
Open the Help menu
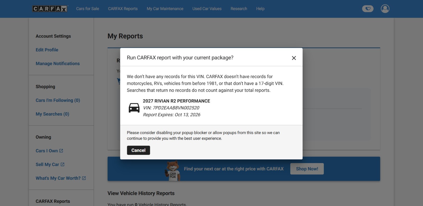point(260,9)
